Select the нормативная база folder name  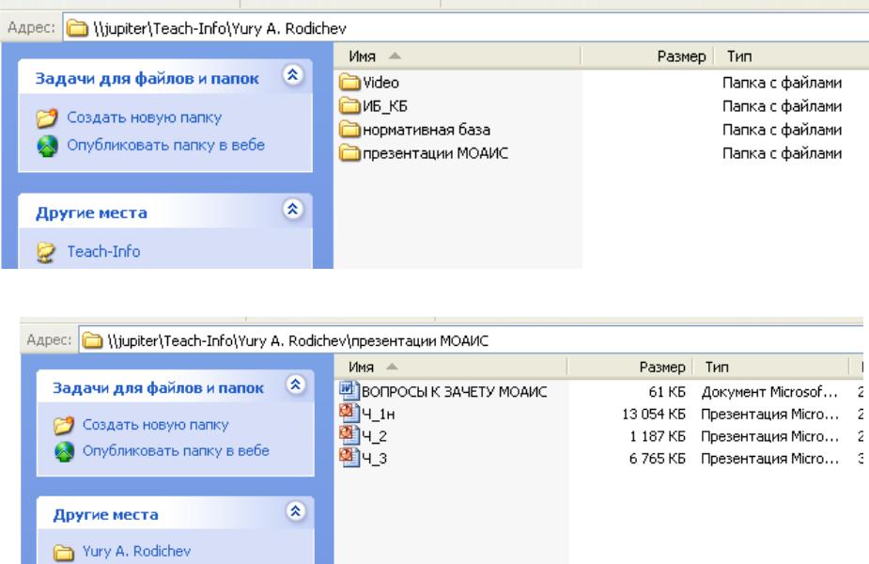[427, 130]
